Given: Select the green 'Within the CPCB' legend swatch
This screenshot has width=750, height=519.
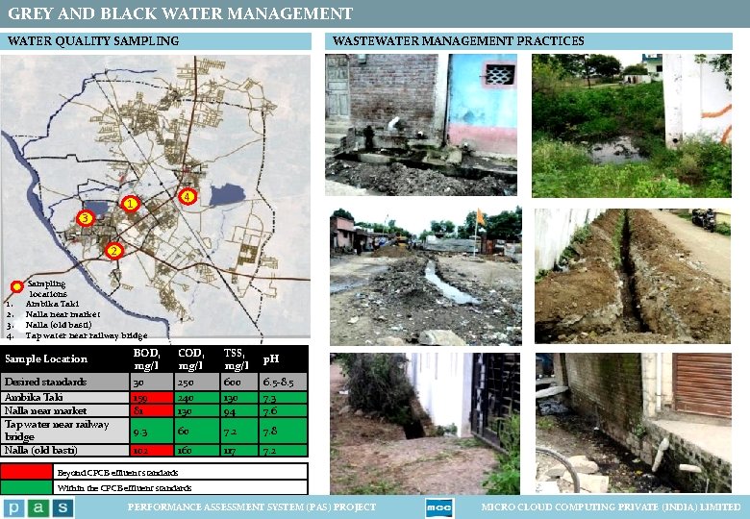Looking at the screenshot, I should 26,487.
